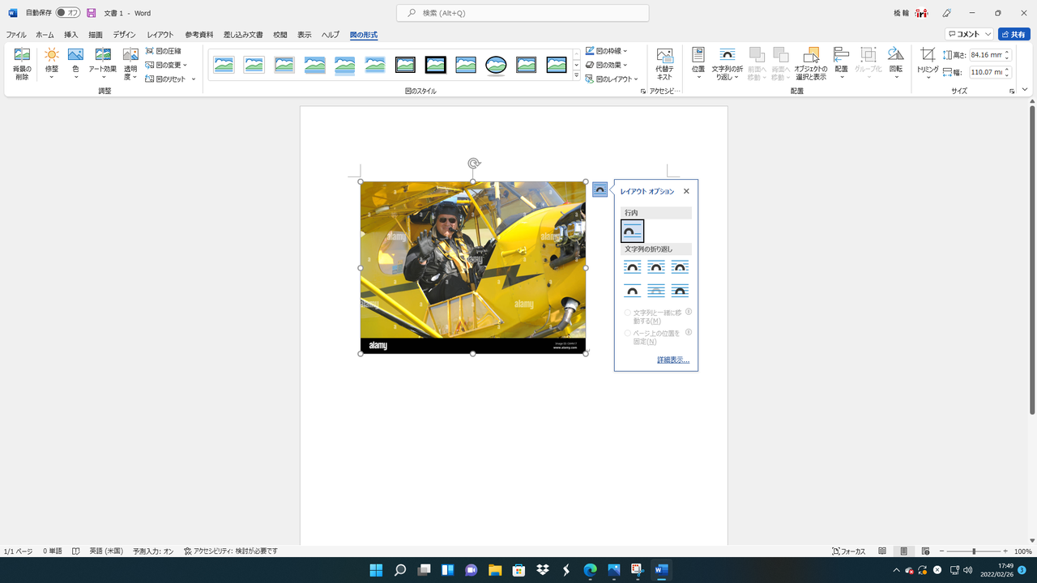Collapse the ribbon with the chevron
This screenshot has width=1037, height=583.
(x=1025, y=90)
